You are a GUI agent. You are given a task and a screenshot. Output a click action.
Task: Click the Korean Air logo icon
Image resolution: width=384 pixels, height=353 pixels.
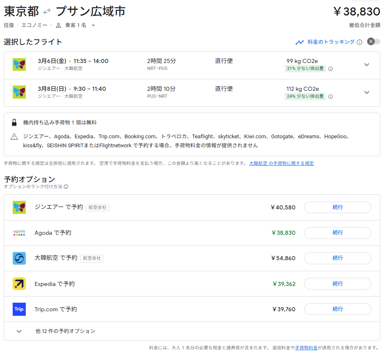coord(19,258)
